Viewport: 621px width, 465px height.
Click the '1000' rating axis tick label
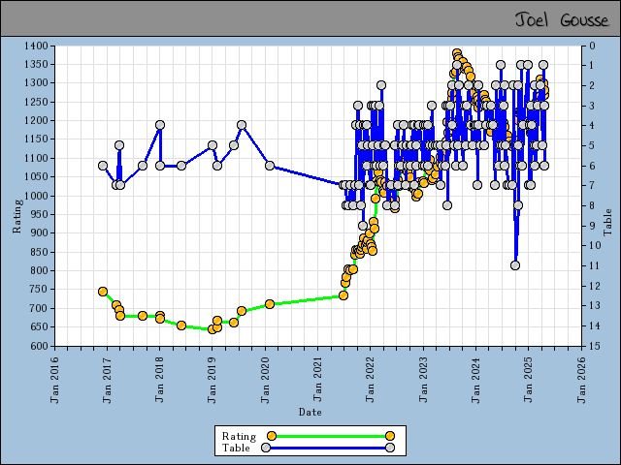[36, 196]
